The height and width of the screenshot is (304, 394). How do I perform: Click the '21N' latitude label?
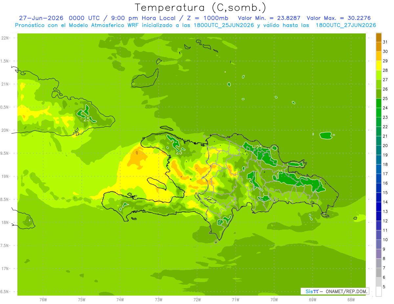tap(5, 84)
